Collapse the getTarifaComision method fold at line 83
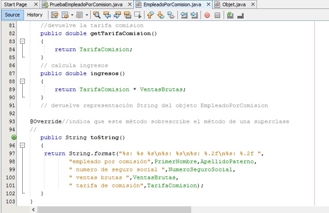The width and height of the screenshot is (329, 213). tap(21, 41)
